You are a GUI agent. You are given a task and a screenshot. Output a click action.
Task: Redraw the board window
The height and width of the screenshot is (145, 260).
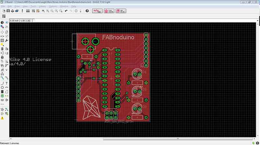57,11
